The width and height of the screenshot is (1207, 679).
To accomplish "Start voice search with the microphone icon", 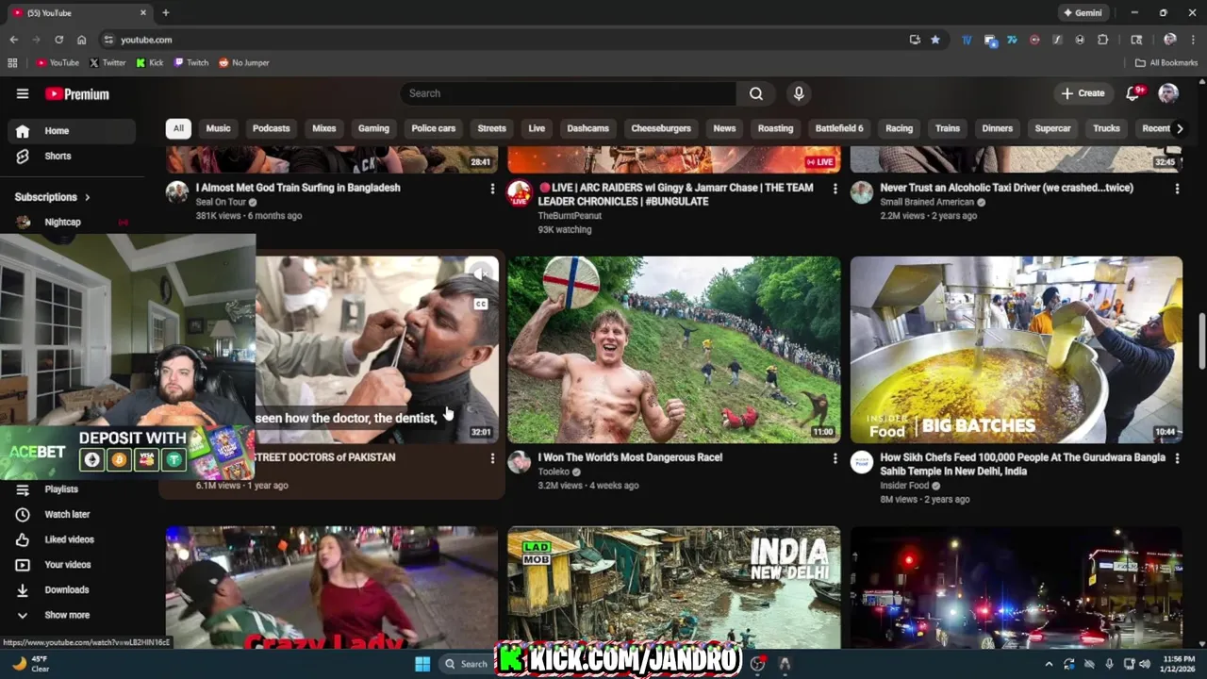I will tap(799, 93).
